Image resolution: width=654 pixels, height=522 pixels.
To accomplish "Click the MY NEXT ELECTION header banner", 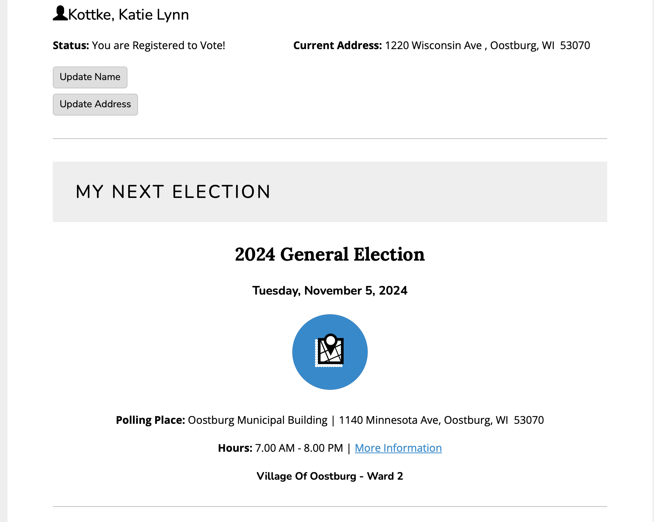I will click(330, 192).
